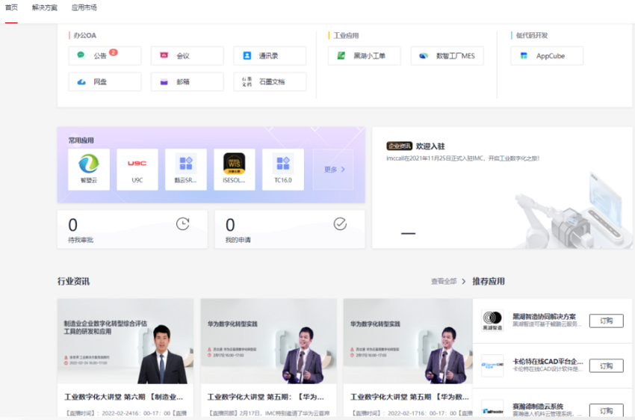Viewport: 635px width, 420px height.
Task: Click the 行业资讯 section heading
Action: [73, 281]
